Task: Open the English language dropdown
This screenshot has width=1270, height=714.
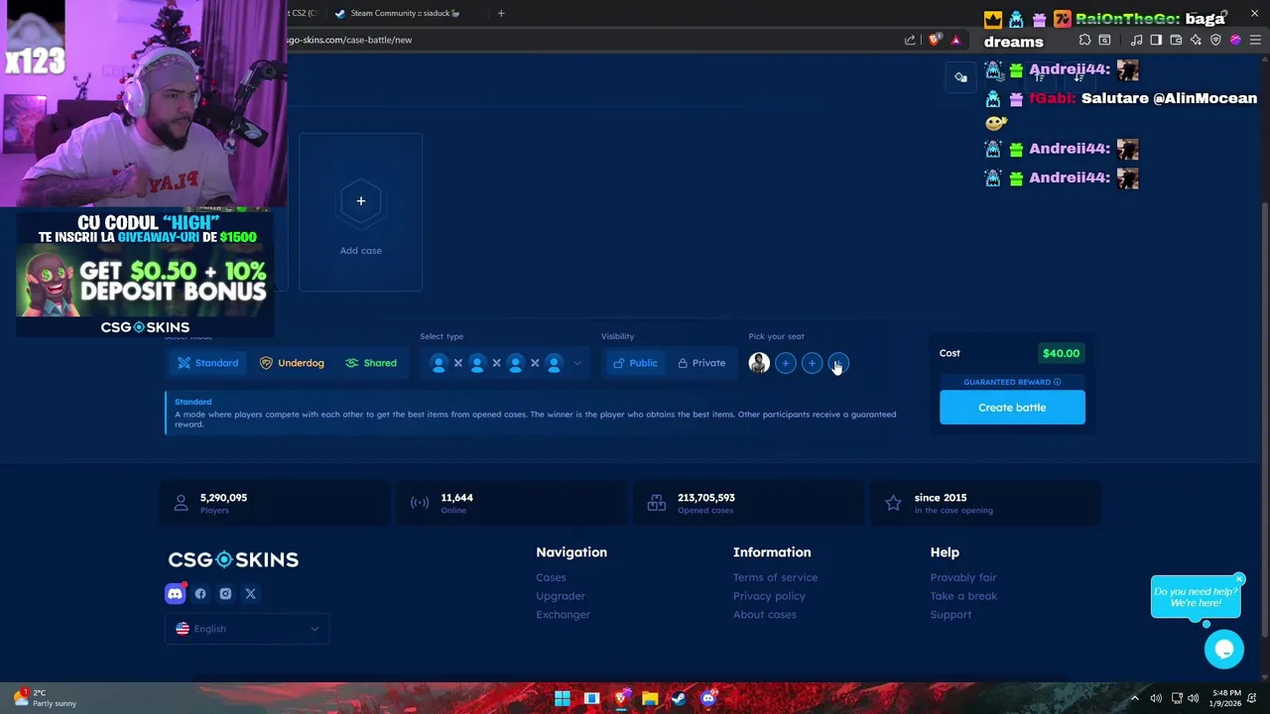Action: [247, 629]
